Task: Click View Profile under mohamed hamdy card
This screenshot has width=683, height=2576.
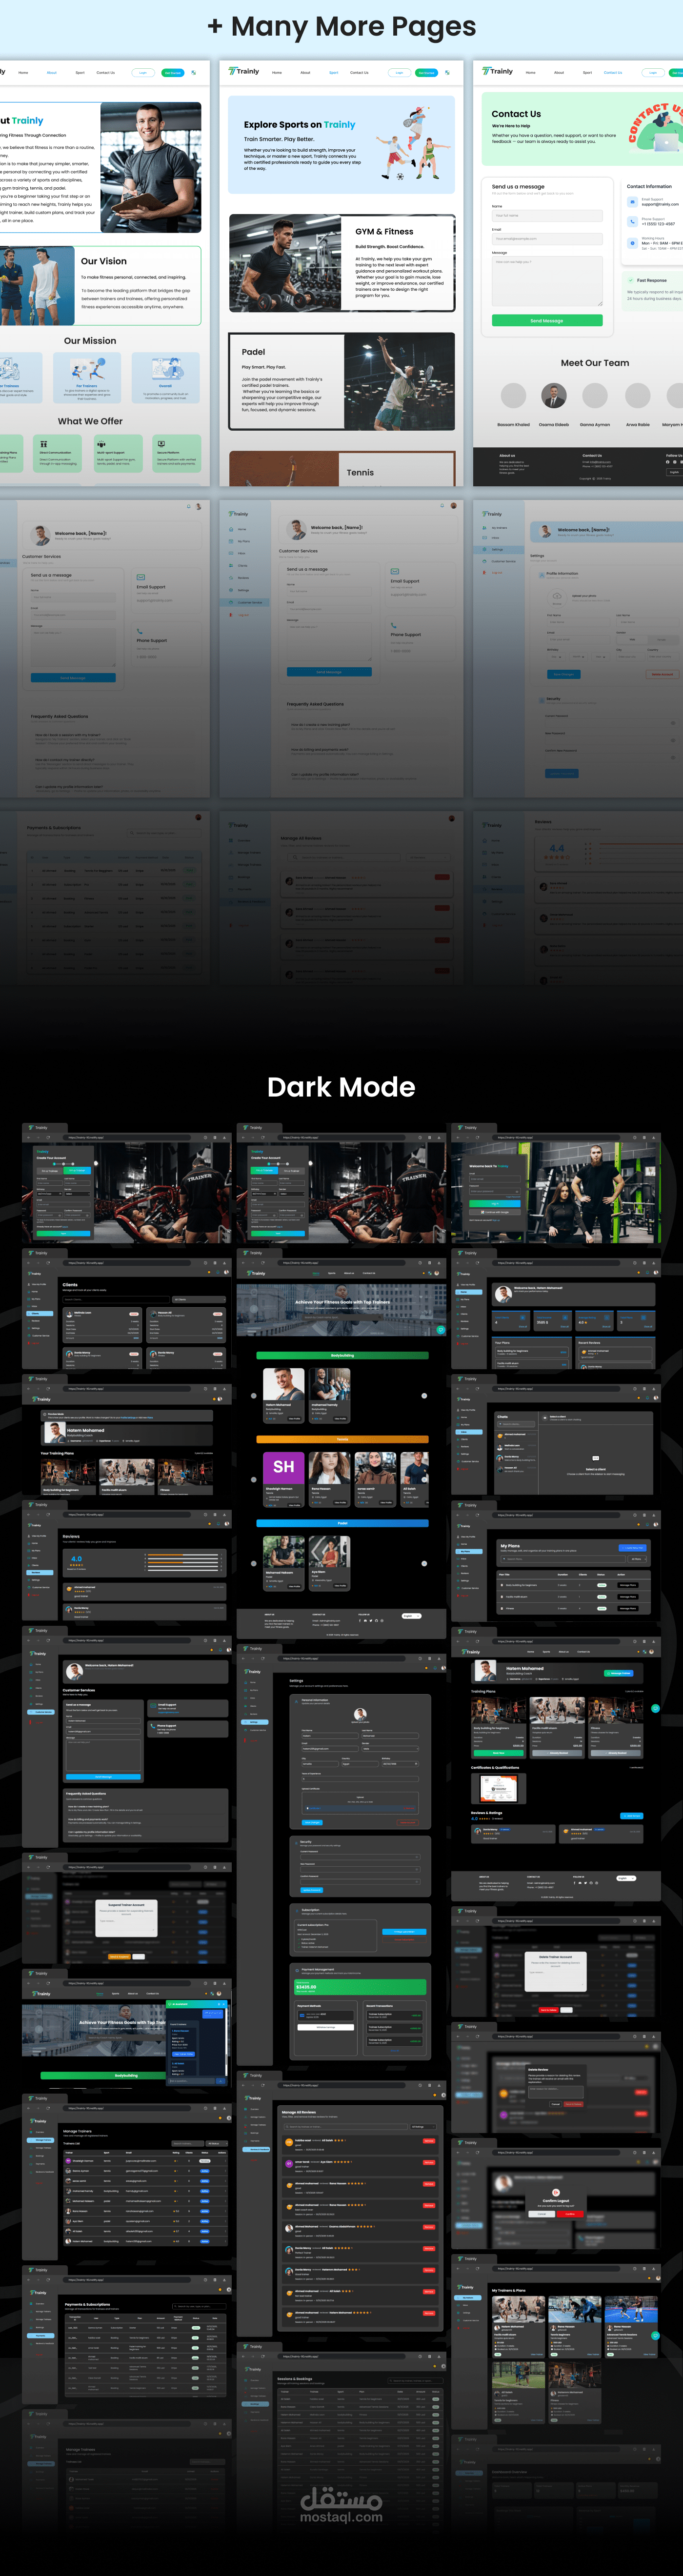Action: tap(340, 1418)
